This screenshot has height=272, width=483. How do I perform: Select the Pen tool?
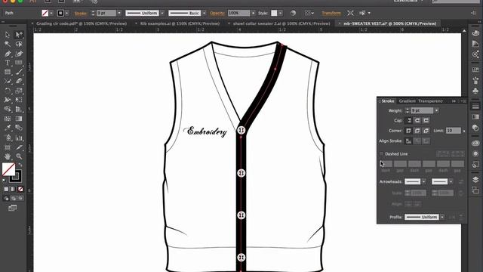click(x=8, y=54)
